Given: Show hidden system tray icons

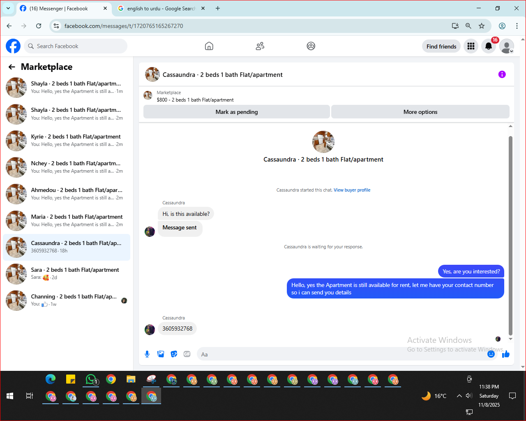Looking at the screenshot, I should tap(459, 396).
